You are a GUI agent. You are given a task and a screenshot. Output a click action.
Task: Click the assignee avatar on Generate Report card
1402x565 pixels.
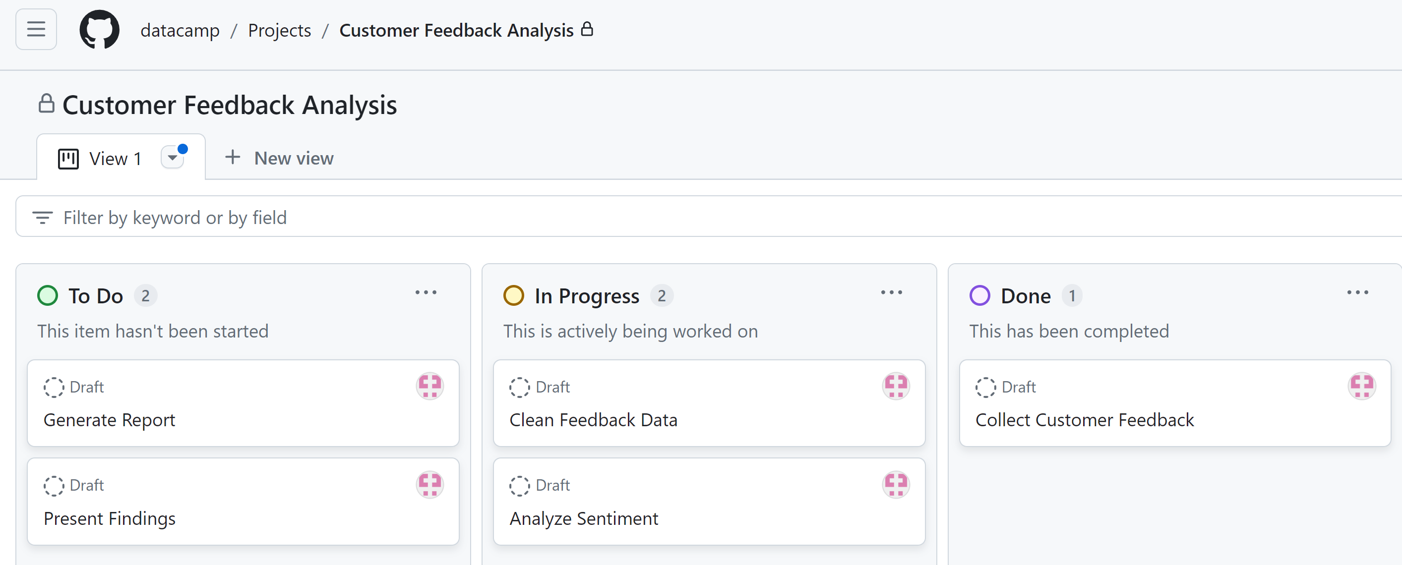click(x=429, y=386)
